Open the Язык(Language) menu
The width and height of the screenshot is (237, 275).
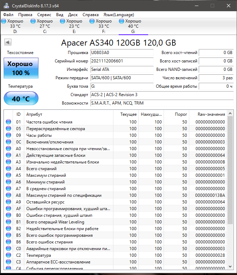[119, 15]
